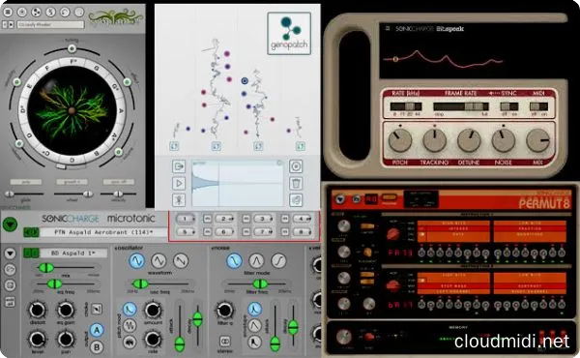Screen dimensions: 580x358
Task: Open the green Microtonic program menu arrow
Action: (x=10, y=224)
